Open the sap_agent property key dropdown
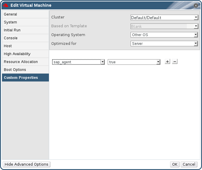The width and height of the screenshot is (202, 170). tap(78, 62)
